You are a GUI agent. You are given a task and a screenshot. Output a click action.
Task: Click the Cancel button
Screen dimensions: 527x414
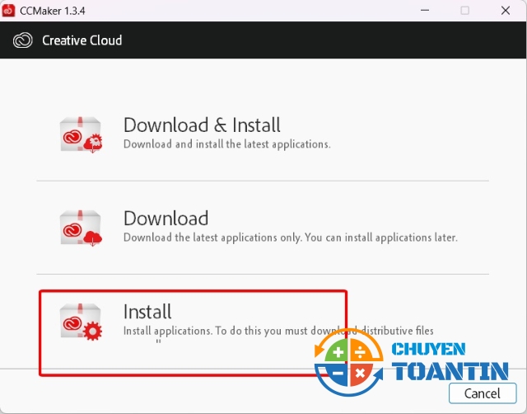click(x=483, y=393)
